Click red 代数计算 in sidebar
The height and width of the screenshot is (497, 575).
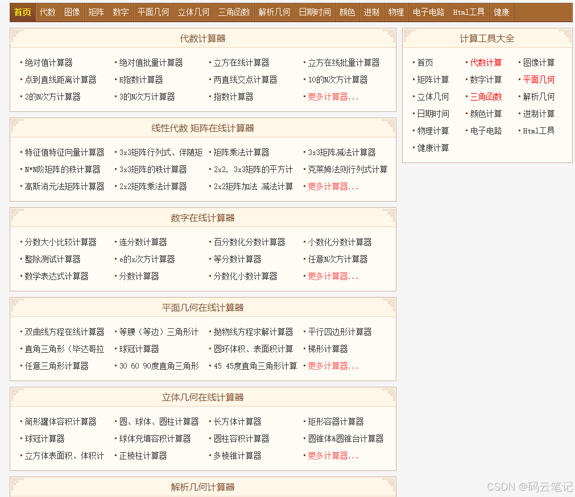tap(486, 62)
